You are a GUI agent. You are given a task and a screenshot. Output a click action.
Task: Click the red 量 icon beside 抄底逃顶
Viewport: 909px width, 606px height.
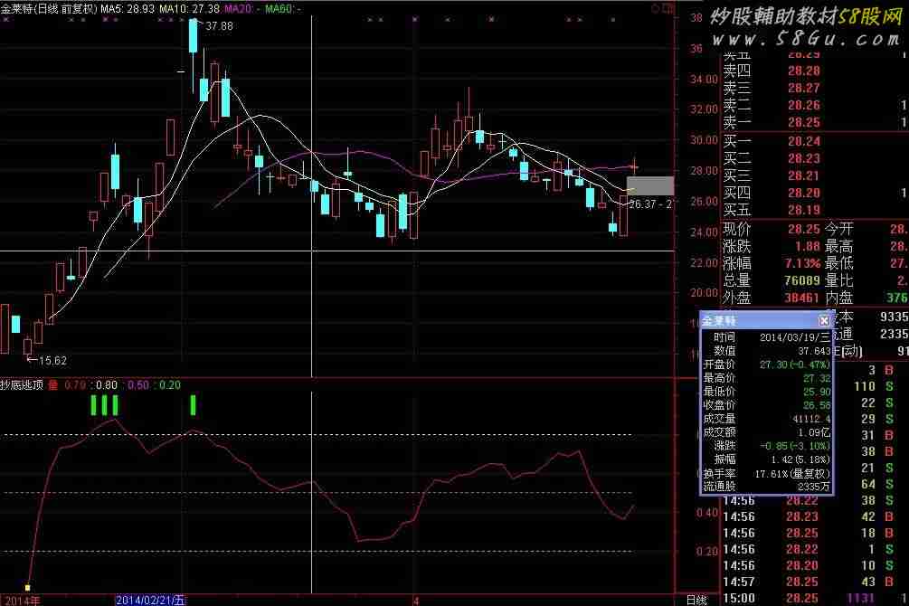52,384
